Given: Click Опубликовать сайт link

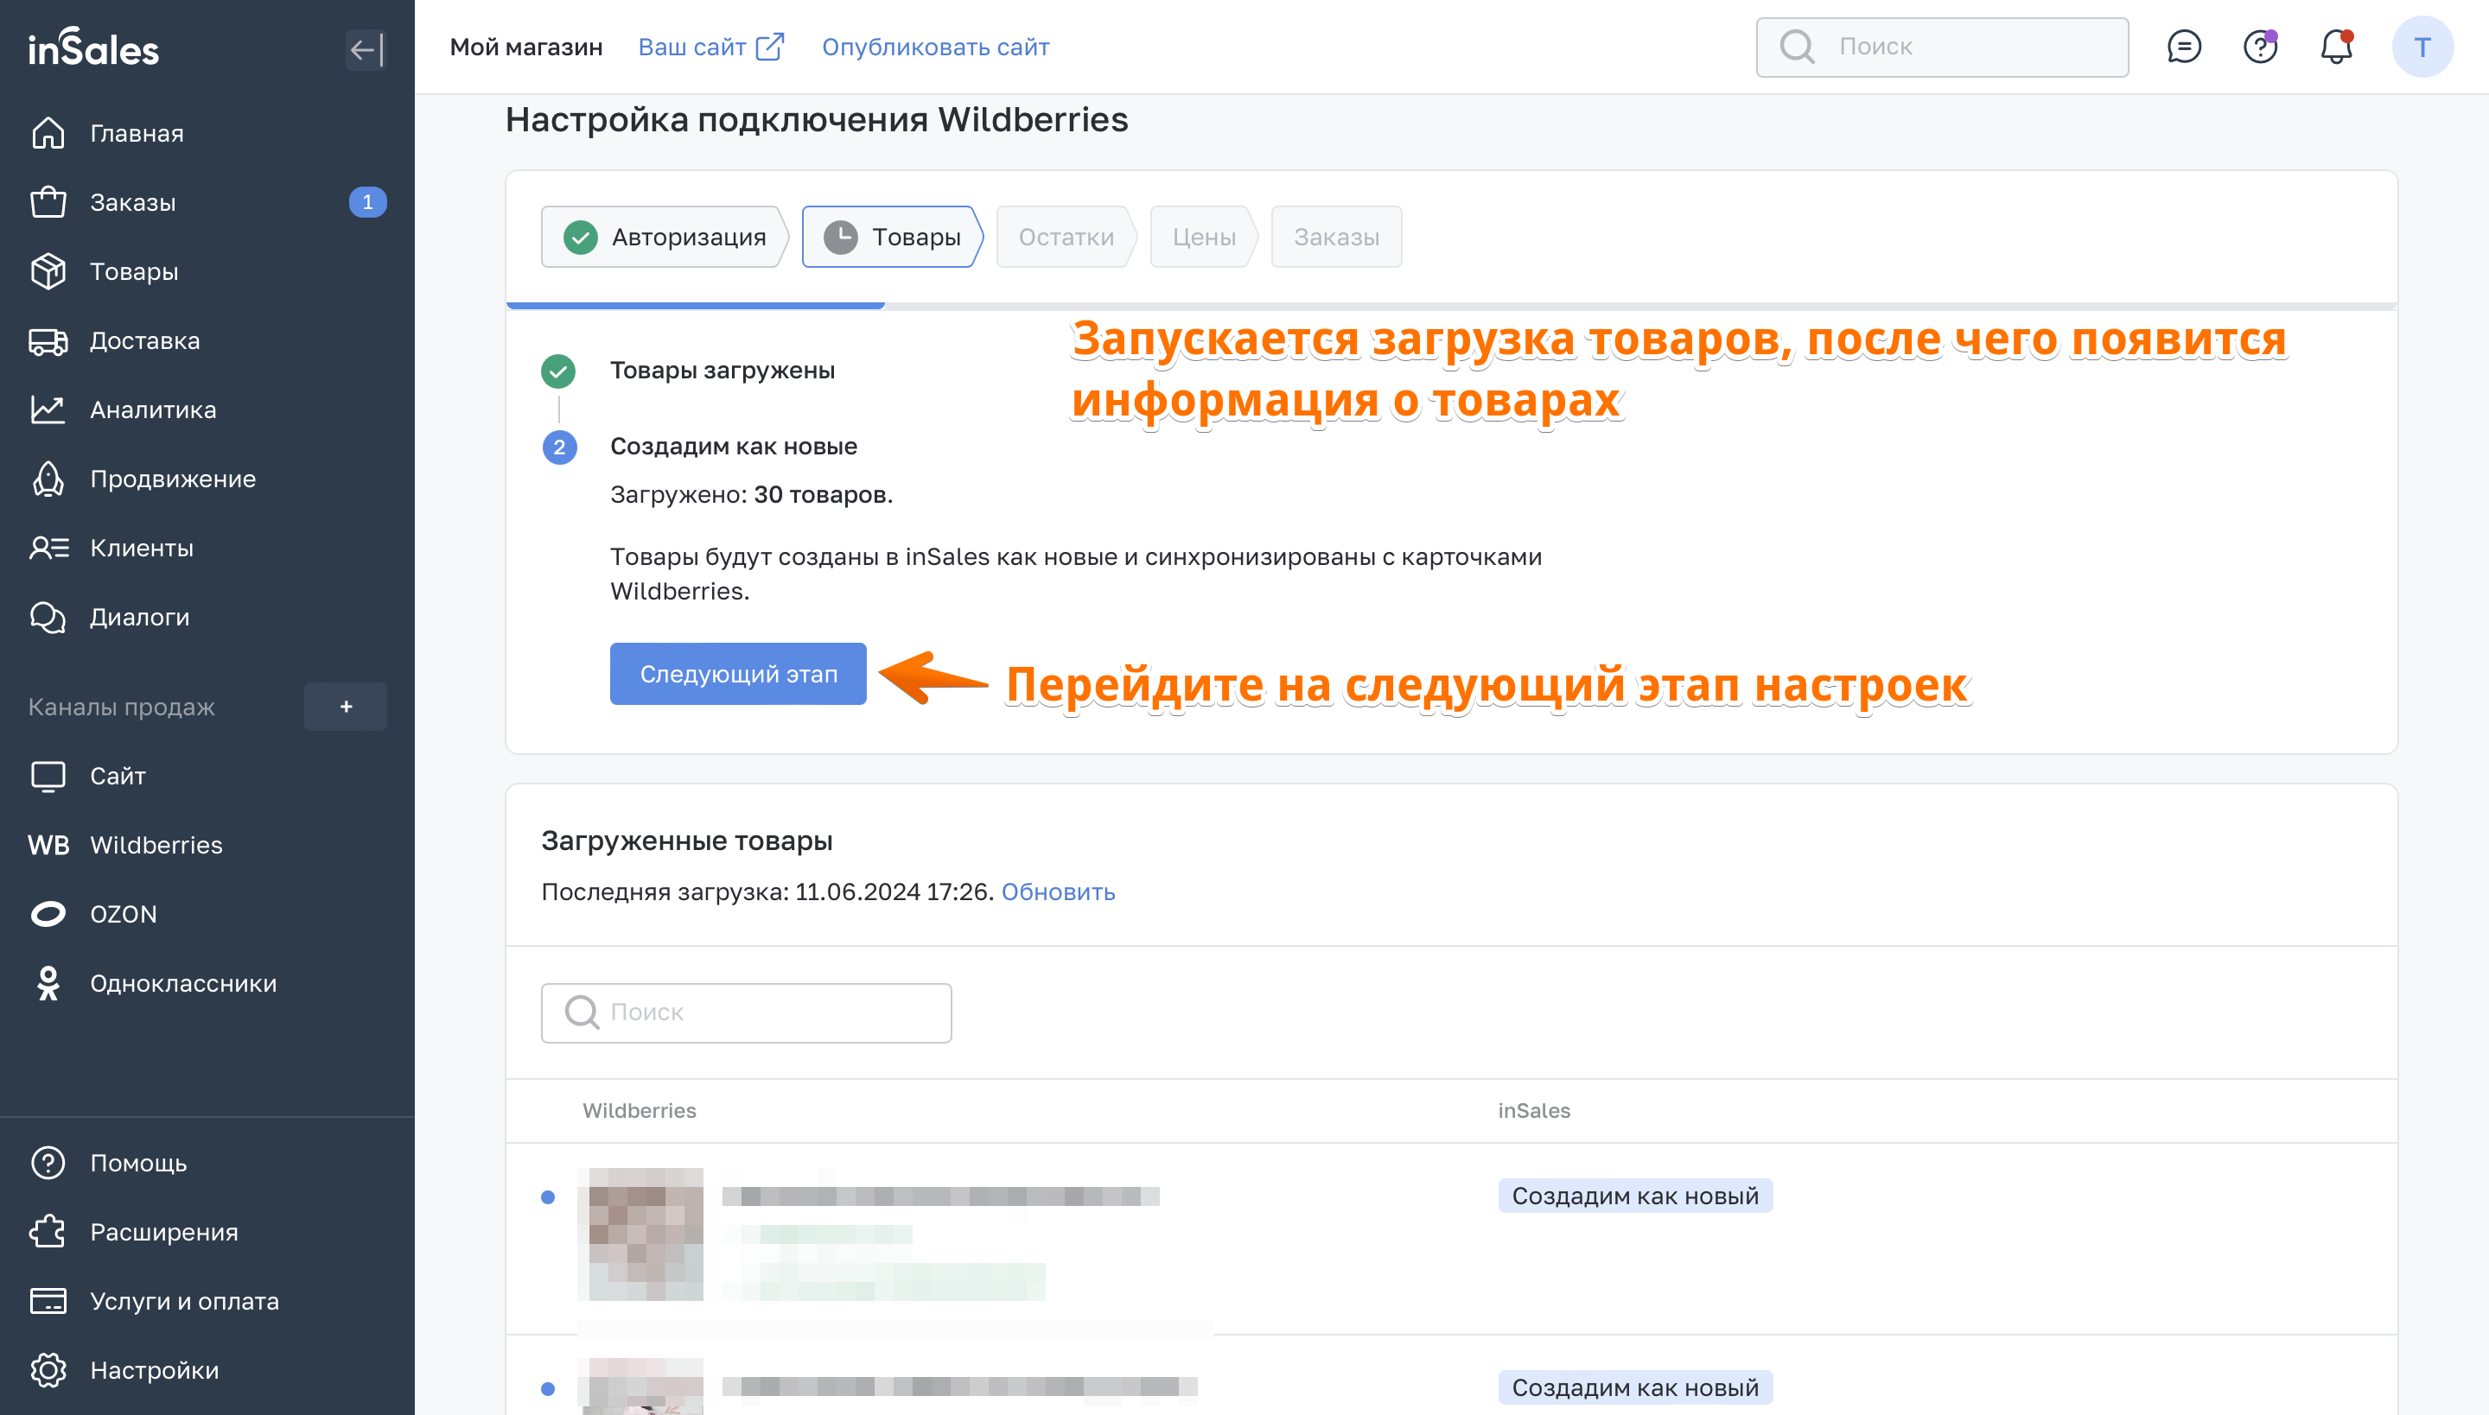Looking at the screenshot, I should coord(935,47).
